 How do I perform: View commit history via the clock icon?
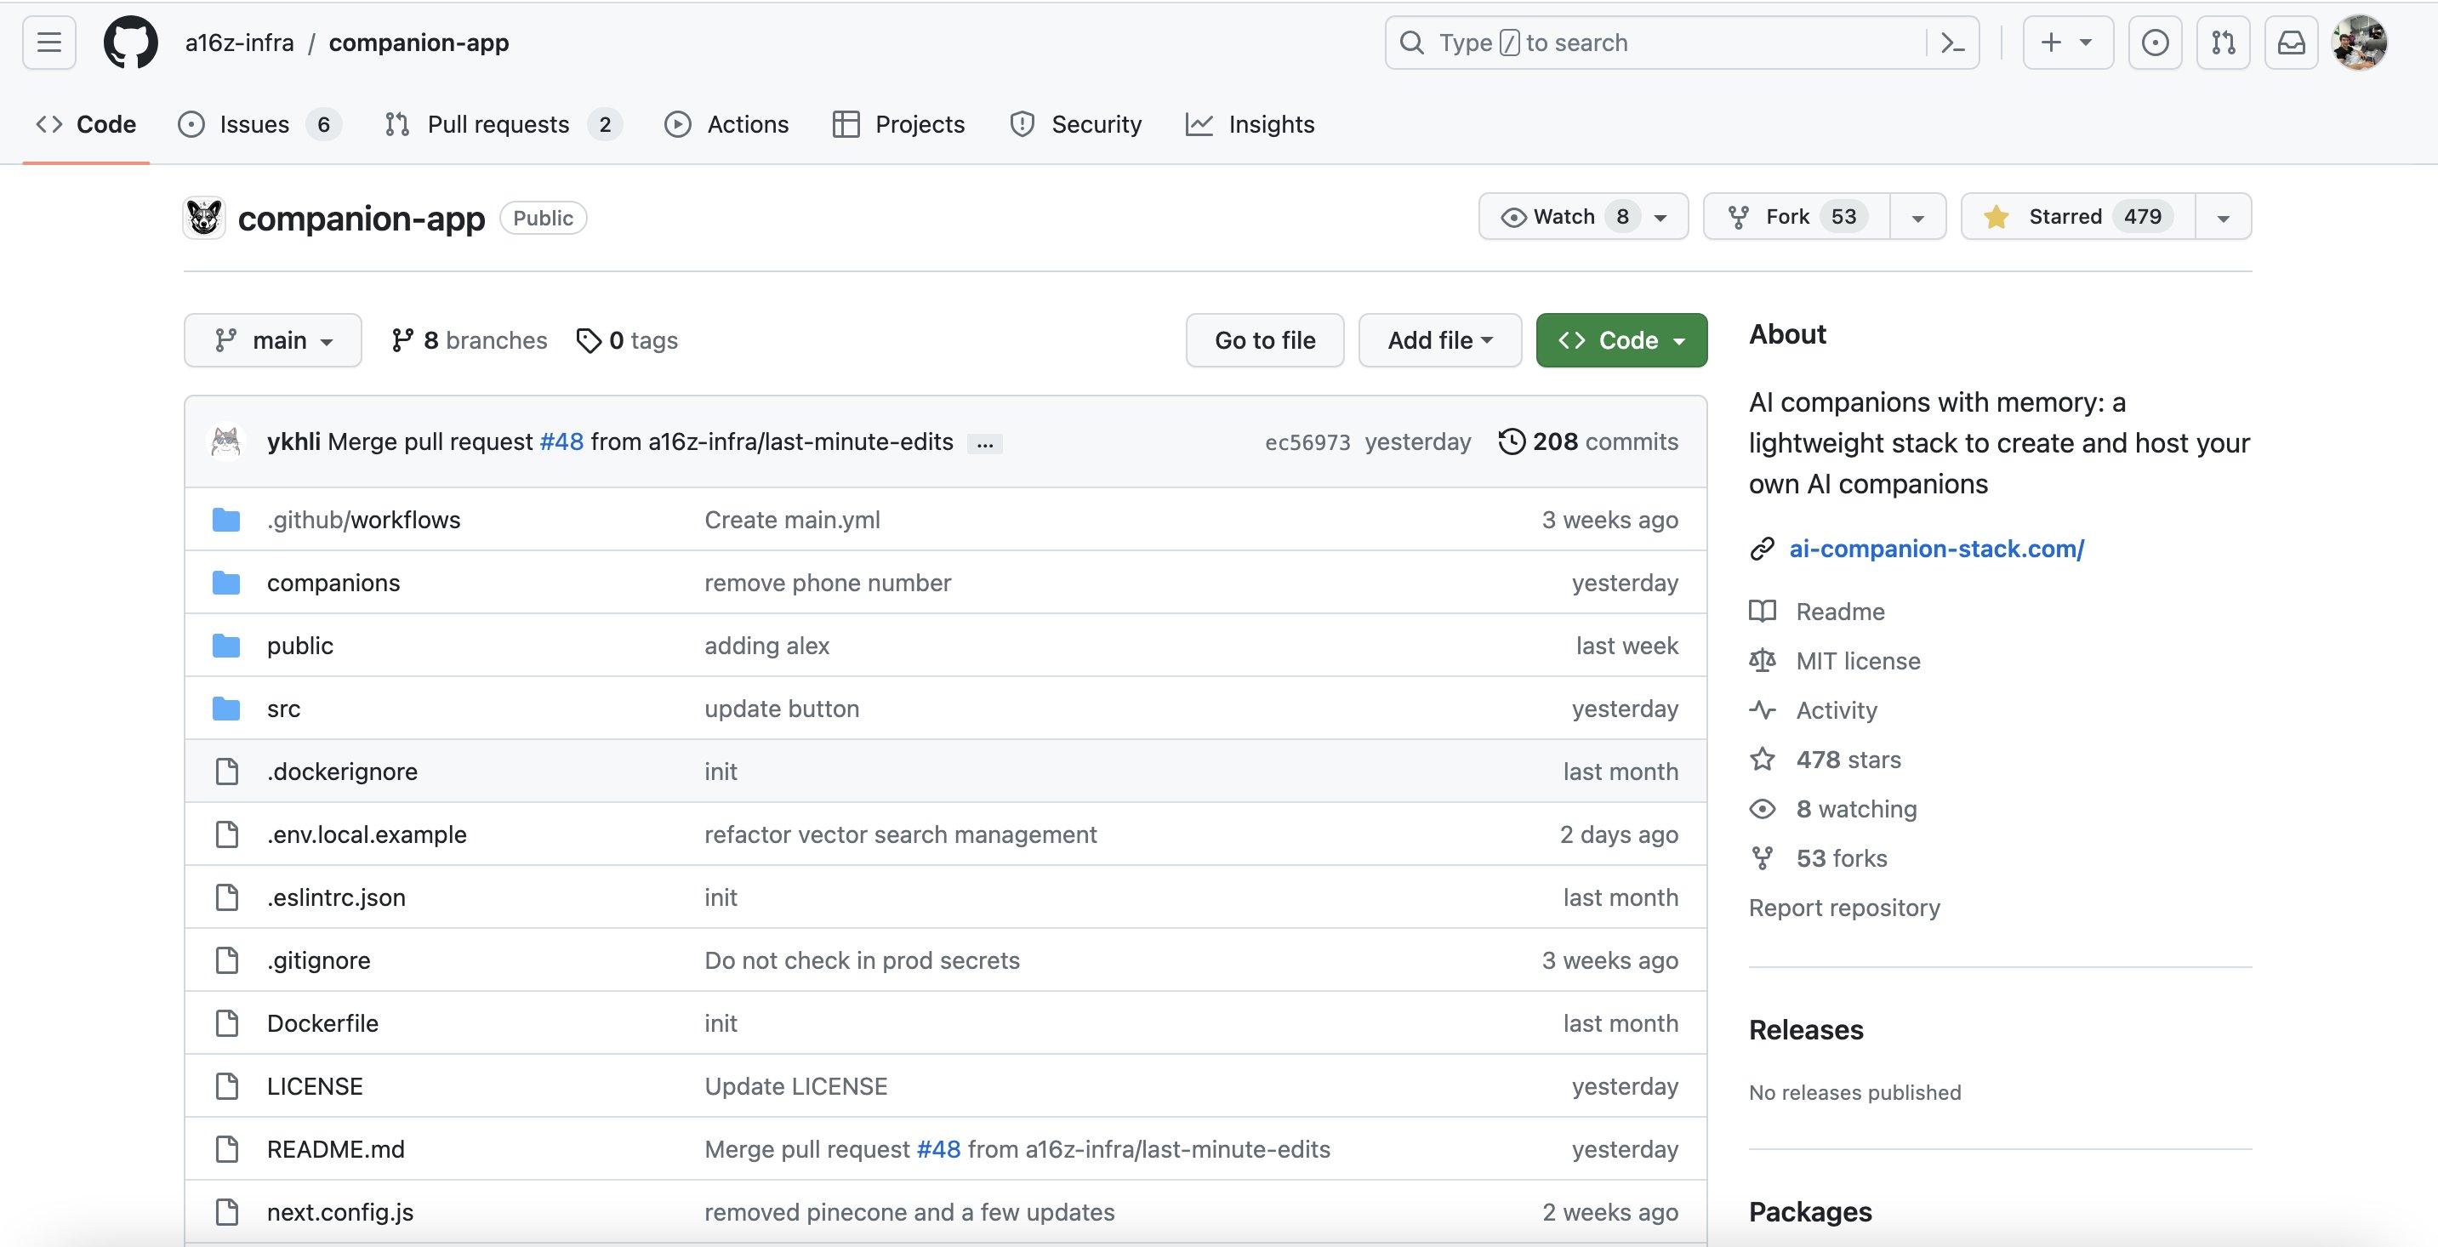1512,441
